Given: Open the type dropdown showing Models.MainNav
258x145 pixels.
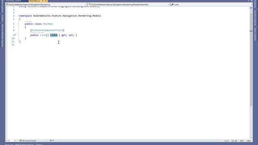Looking at the screenshot, I should tap(129, 4).
